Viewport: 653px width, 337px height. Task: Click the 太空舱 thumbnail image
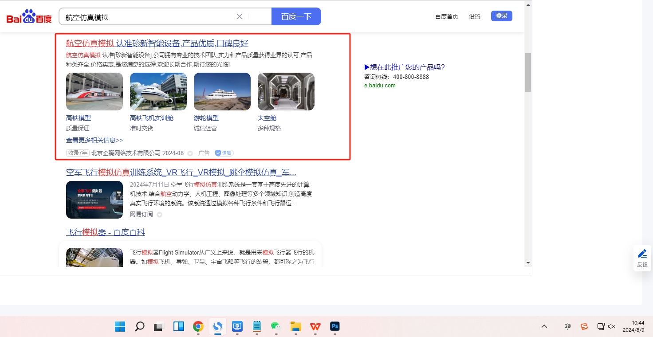(286, 92)
